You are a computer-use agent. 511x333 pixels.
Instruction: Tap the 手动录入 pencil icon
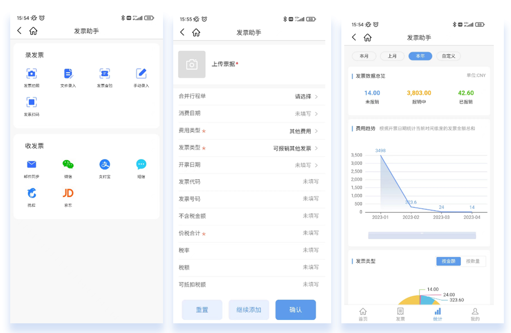point(141,74)
